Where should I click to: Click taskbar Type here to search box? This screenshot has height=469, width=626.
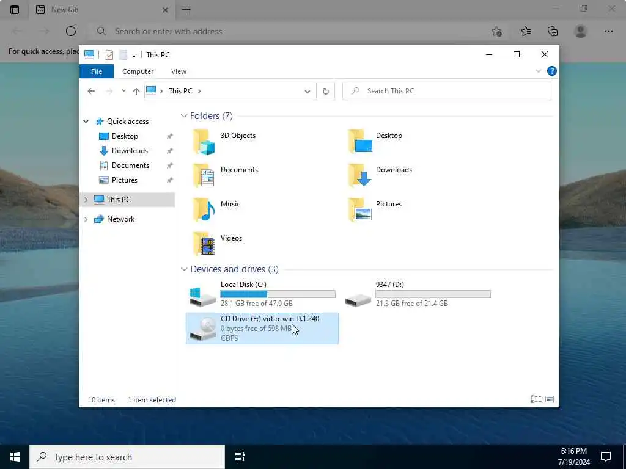click(x=127, y=457)
